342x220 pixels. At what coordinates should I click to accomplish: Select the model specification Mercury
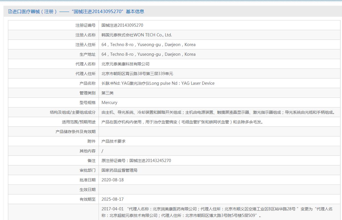pos(109,103)
